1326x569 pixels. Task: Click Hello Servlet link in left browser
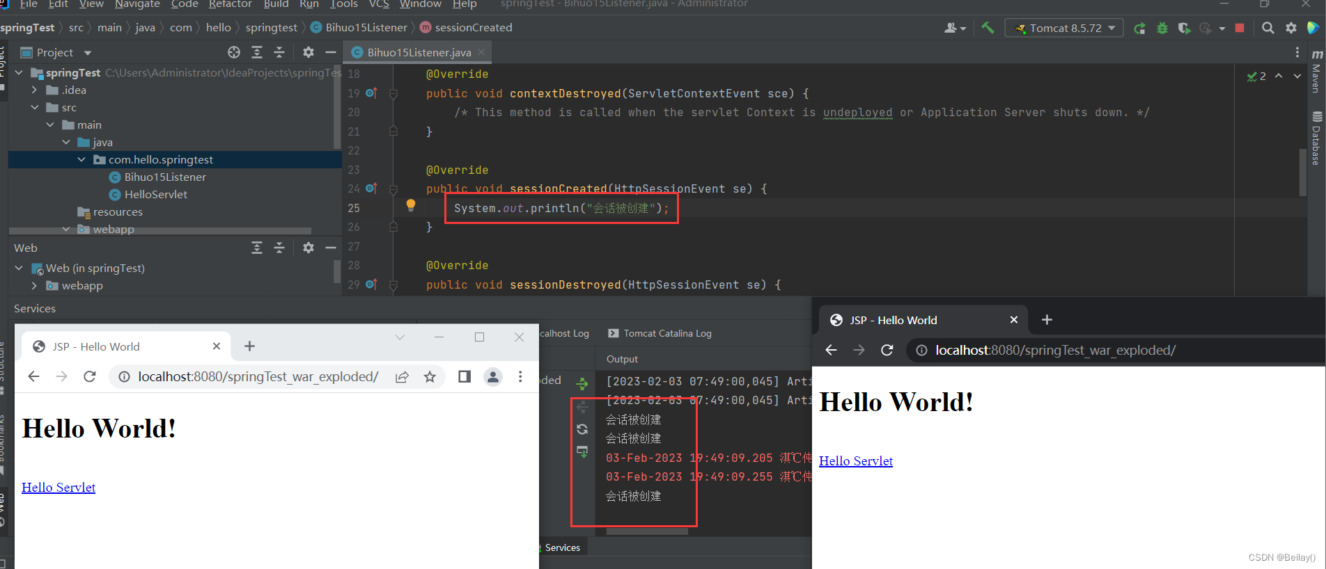58,487
